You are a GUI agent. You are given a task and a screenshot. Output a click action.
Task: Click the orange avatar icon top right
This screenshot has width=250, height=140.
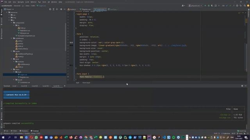coord(248,5)
